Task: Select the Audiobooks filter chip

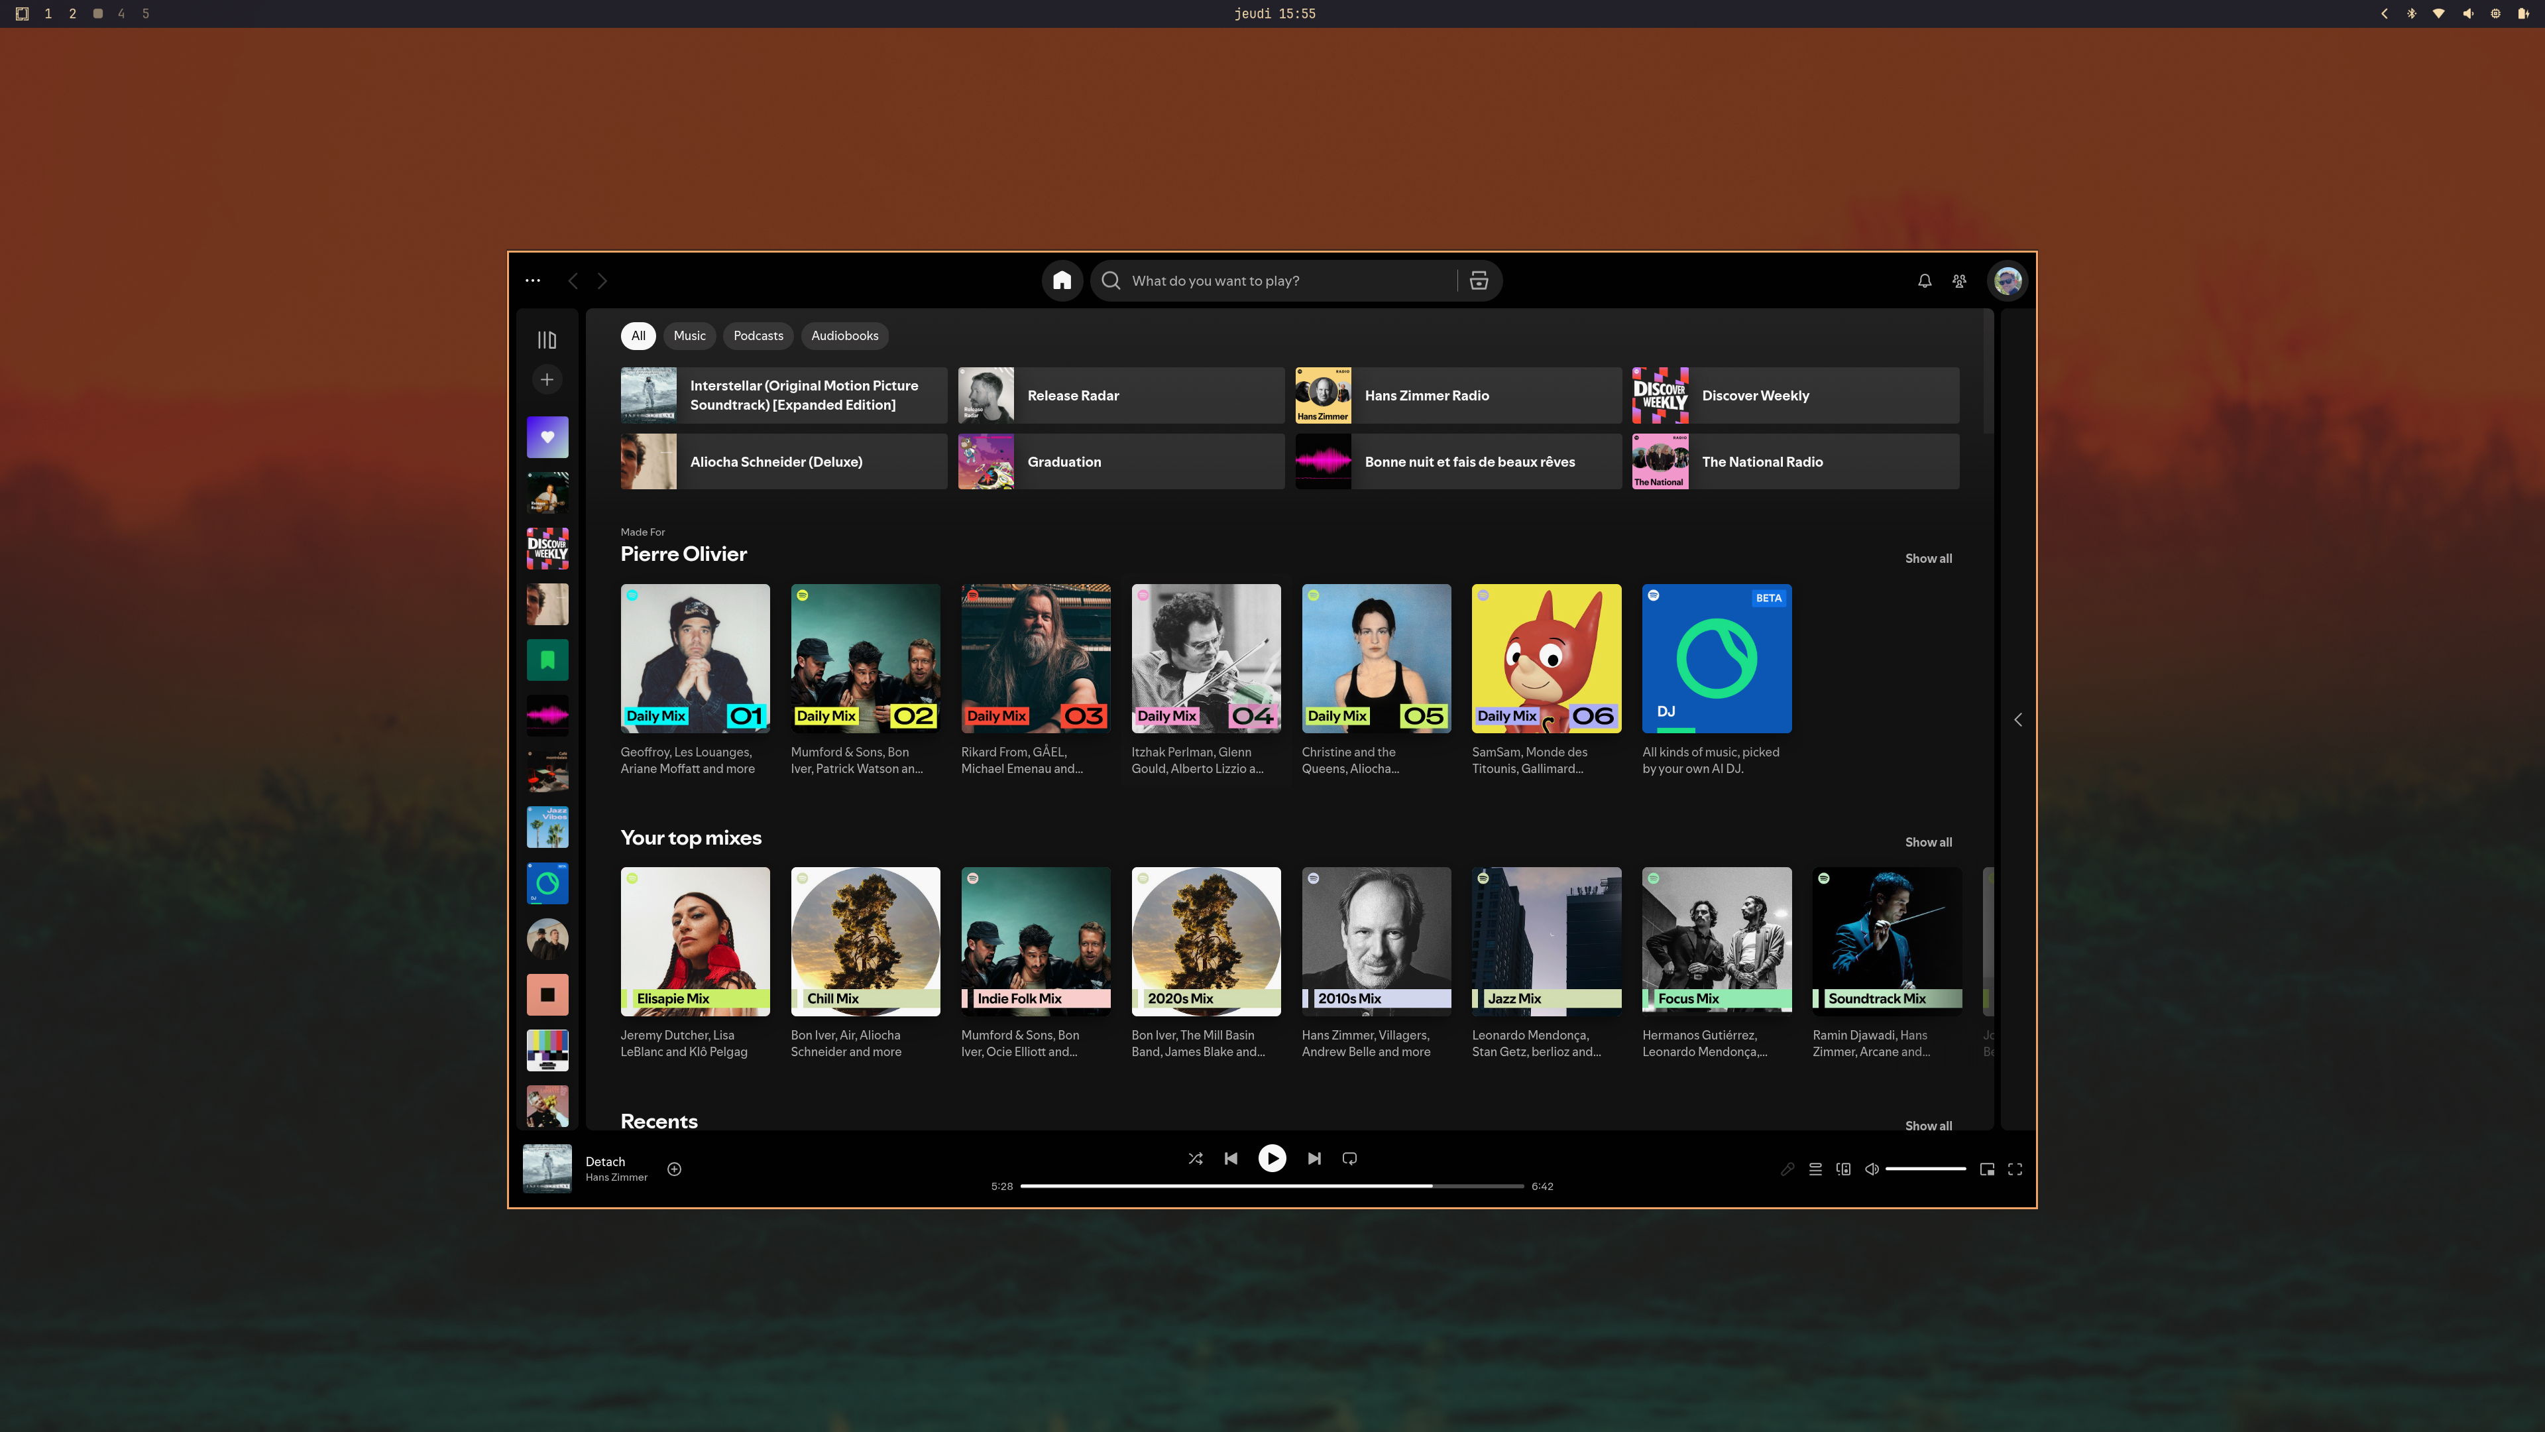Action: coord(845,336)
